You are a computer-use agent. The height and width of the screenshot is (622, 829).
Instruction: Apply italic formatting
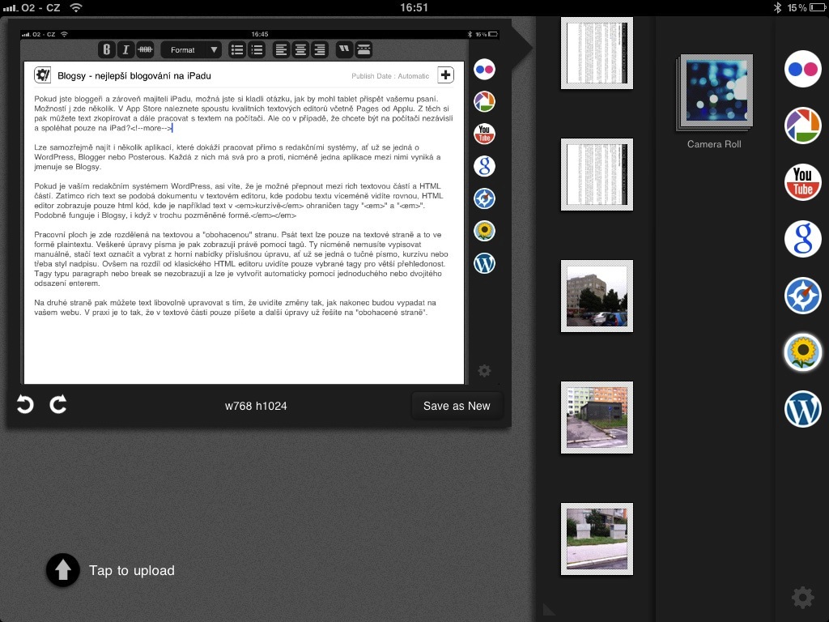point(126,49)
